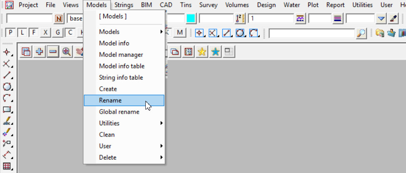The width and height of the screenshot is (406, 173).
Task: Open the blue triangle dropdown arrow
Action: coord(381,19)
